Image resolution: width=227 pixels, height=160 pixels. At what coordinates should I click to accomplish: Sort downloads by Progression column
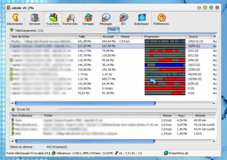pos(164,36)
